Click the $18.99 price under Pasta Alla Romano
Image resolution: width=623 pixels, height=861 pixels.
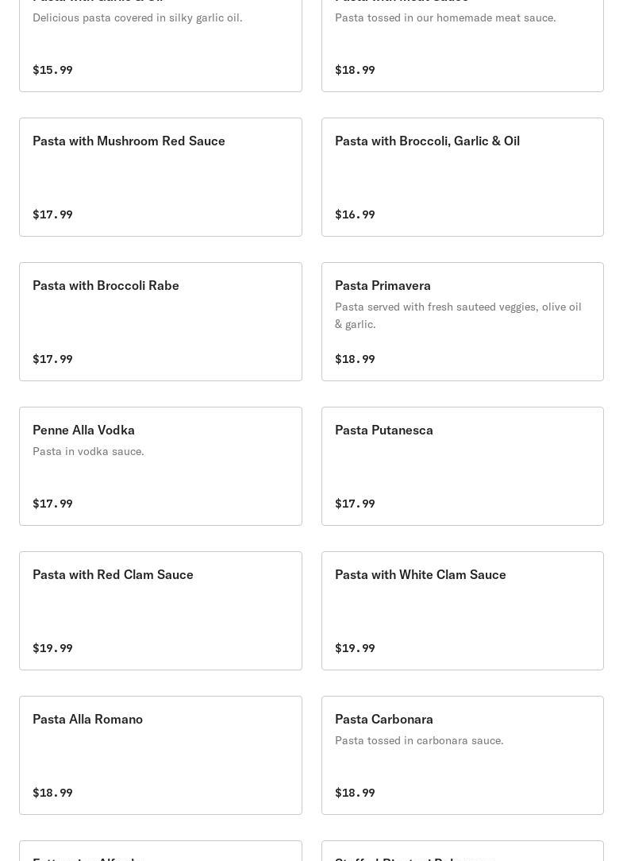(x=52, y=793)
